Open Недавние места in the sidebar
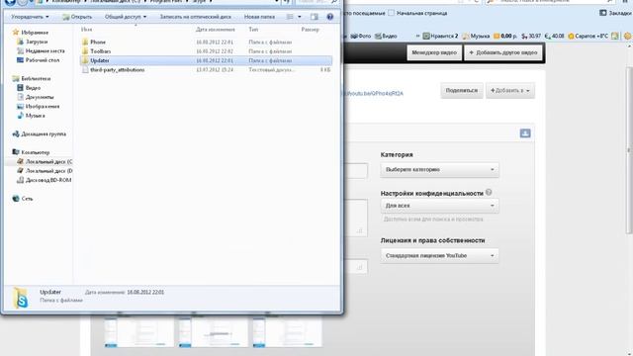The width and height of the screenshot is (633, 356). 45,50
